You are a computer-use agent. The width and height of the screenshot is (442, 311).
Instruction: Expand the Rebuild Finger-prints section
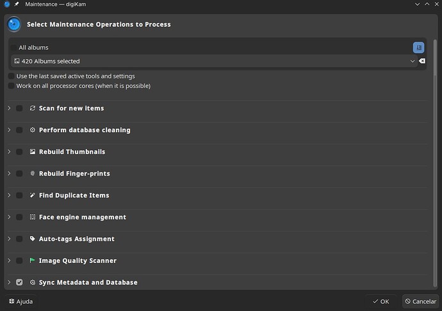click(x=9, y=173)
